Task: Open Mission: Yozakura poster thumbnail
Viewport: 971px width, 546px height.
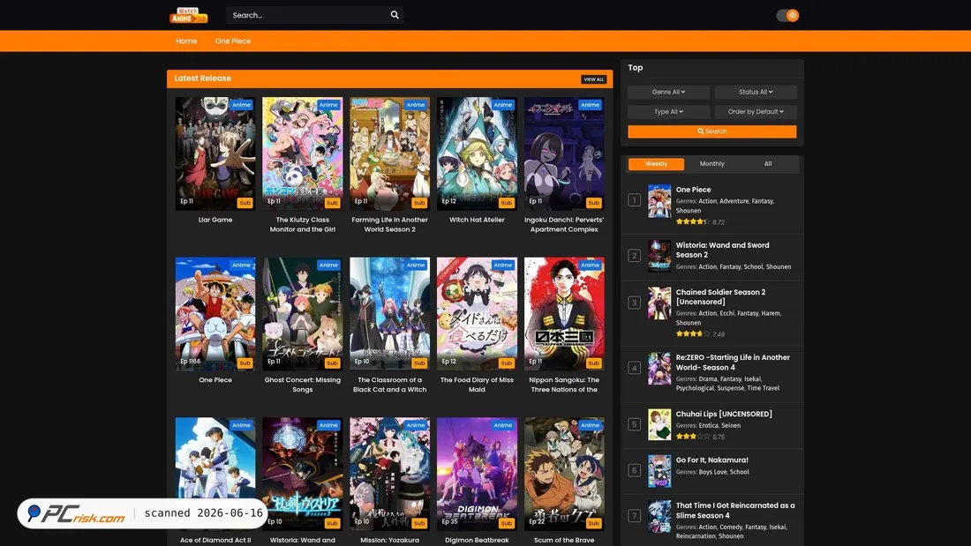Action: coord(389,475)
